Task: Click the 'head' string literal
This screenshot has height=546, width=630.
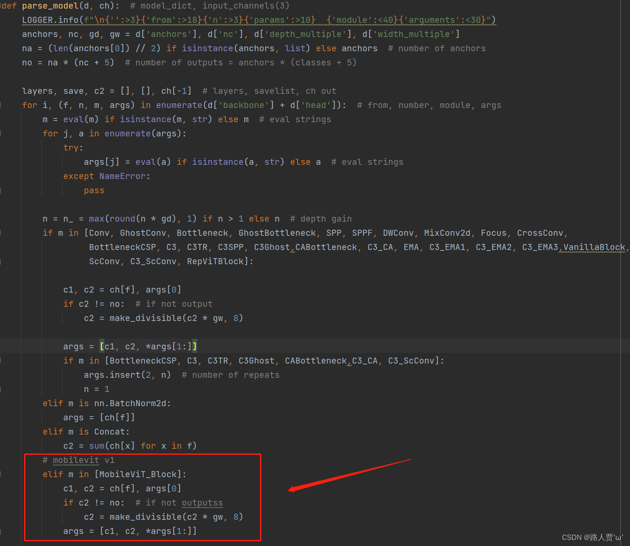Action: coord(316,105)
